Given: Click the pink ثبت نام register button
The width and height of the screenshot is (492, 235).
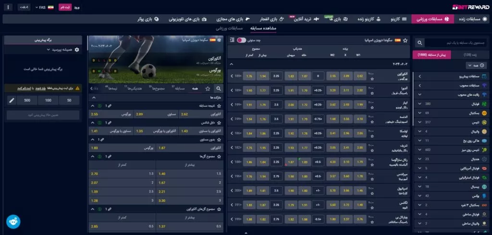Looking at the screenshot, I should 64,8.
